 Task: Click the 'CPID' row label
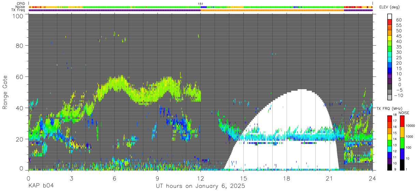click(20, 4)
